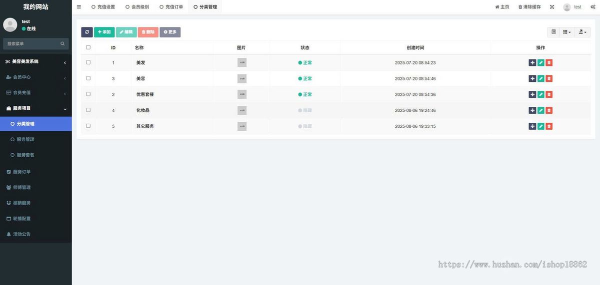Click the add-child plus icon for 美发
Image resolution: width=600 pixels, height=285 pixels.
point(532,63)
